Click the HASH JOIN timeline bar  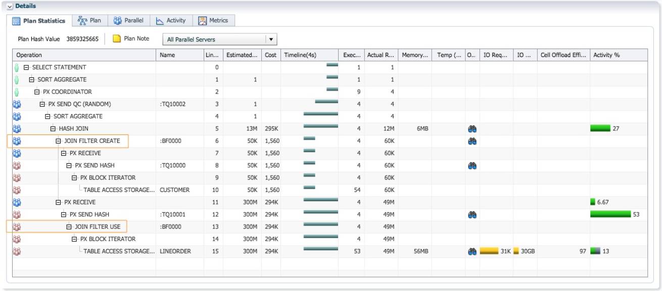(x=320, y=126)
